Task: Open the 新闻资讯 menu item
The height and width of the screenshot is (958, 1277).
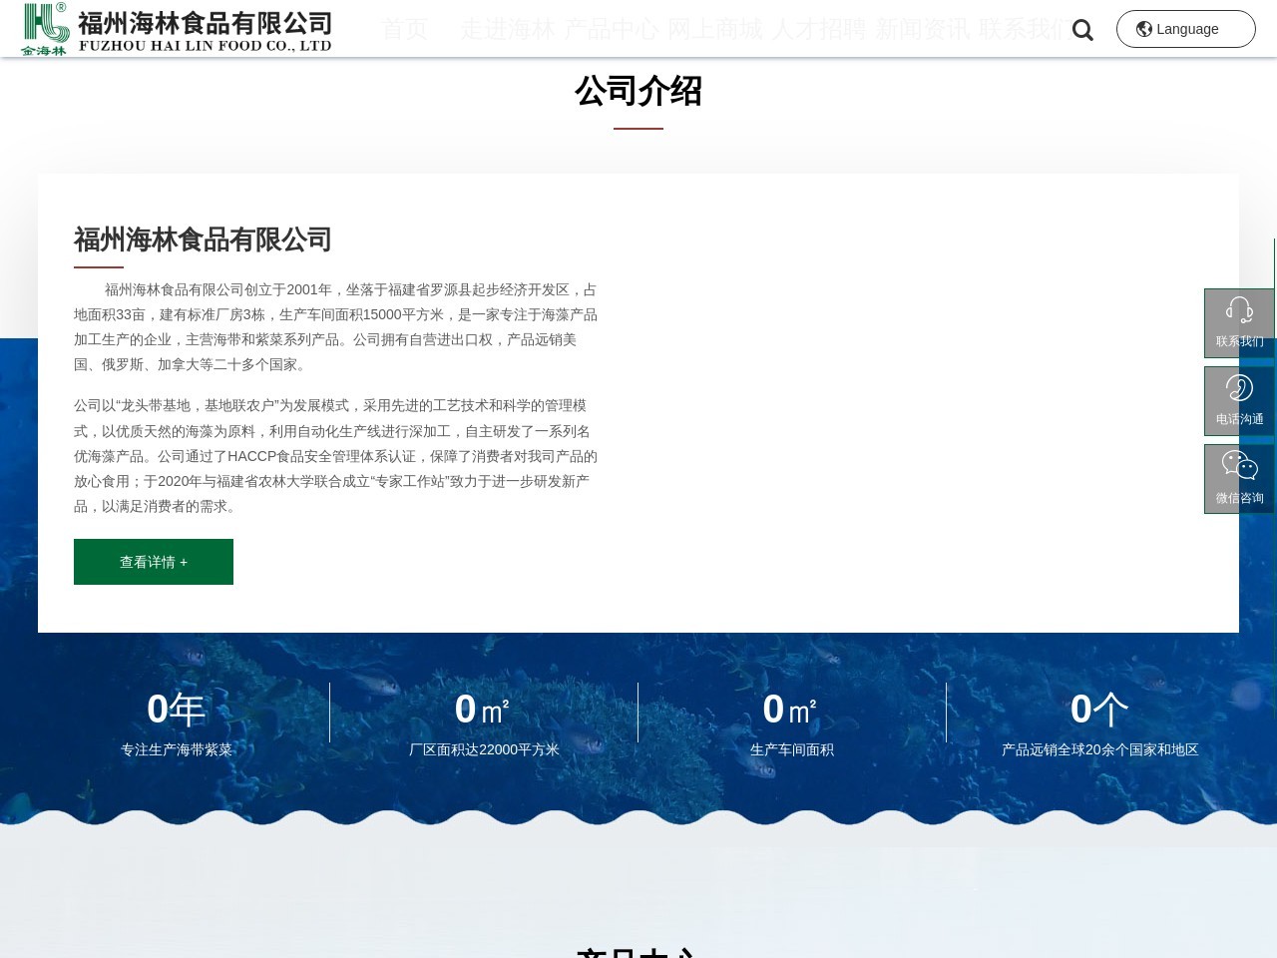Action: click(922, 29)
